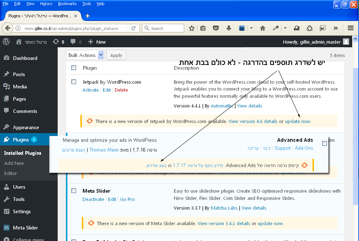This screenshot has width=359, height=241.
Task: Open the Automattic author link
Action: tap(222, 106)
